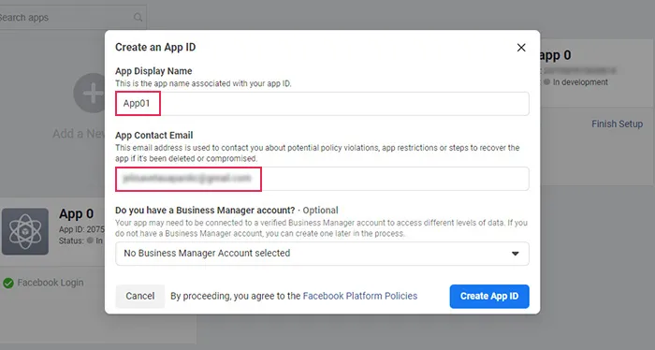Click the App Display Name label
Image resolution: width=655 pixels, height=350 pixels.
point(153,71)
